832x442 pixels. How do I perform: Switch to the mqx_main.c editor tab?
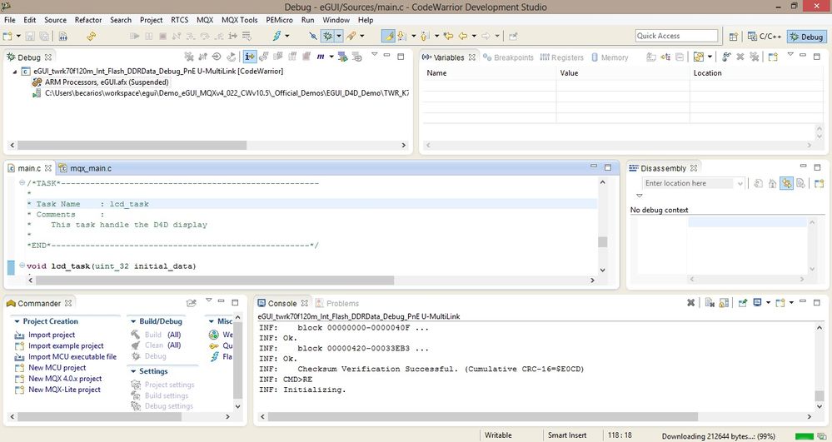[86, 168]
